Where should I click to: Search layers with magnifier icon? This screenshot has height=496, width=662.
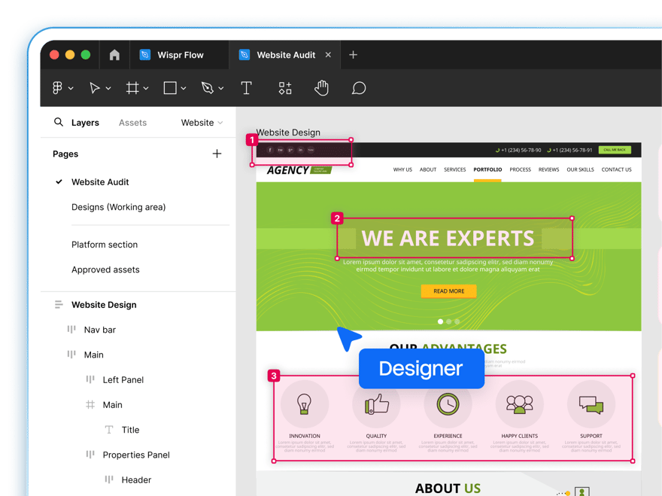tap(58, 122)
